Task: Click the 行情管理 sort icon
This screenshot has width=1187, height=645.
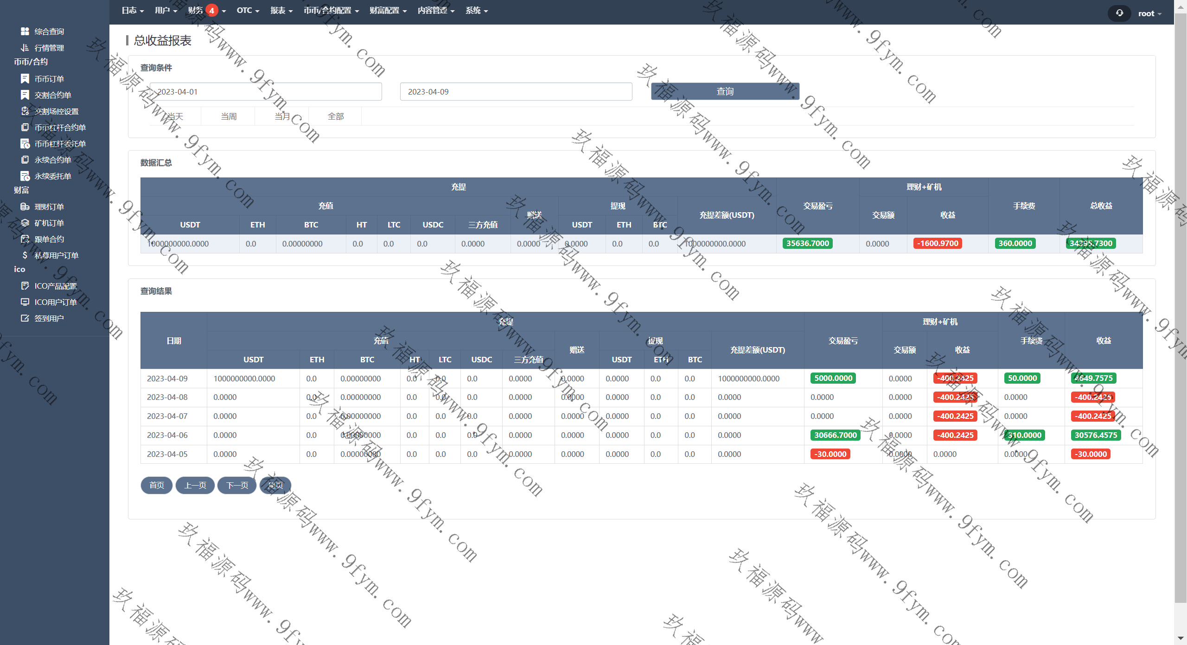Action: (25, 48)
